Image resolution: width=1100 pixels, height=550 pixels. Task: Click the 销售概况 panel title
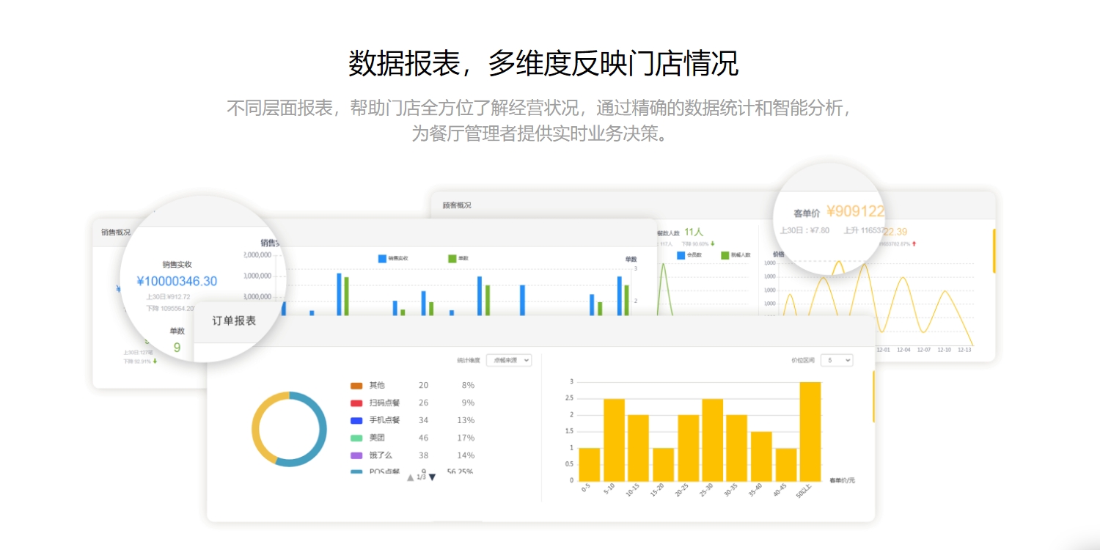(x=116, y=232)
